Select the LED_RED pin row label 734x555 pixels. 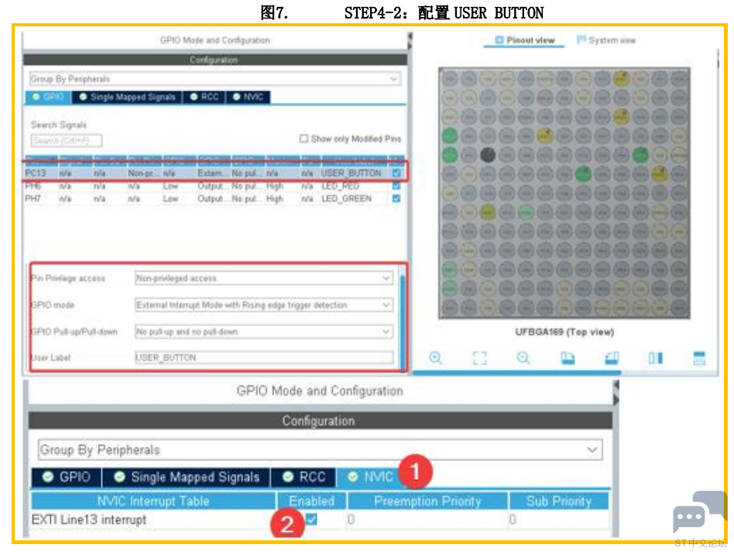[341, 186]
